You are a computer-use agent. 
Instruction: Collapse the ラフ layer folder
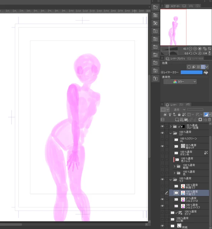click(171, 179)
